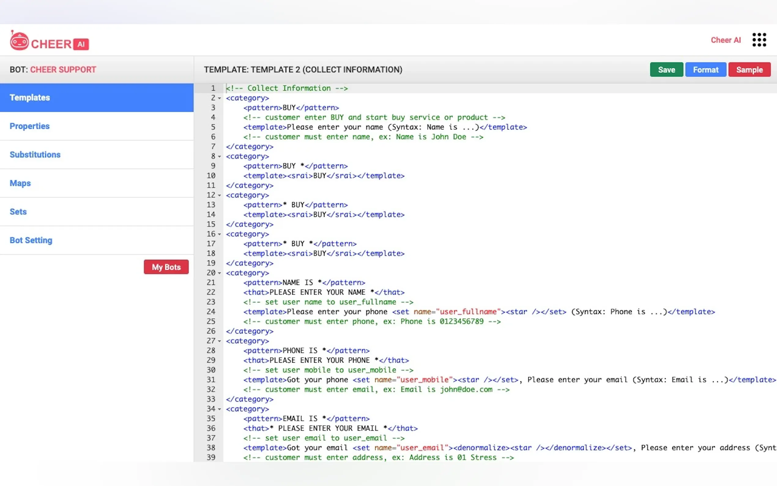Collapse the category at line 34
777x486 pixels.
click(219, 409)
